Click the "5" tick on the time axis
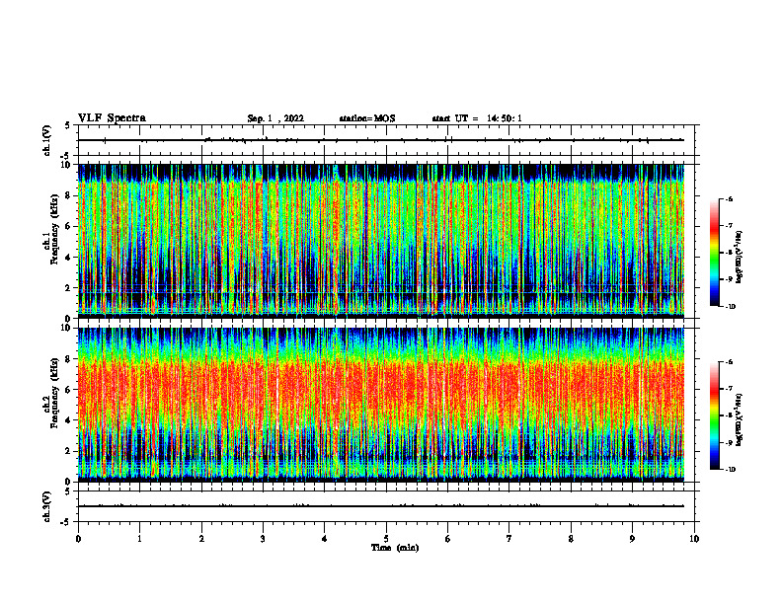The image size is (782, 604). pos(386,539)
